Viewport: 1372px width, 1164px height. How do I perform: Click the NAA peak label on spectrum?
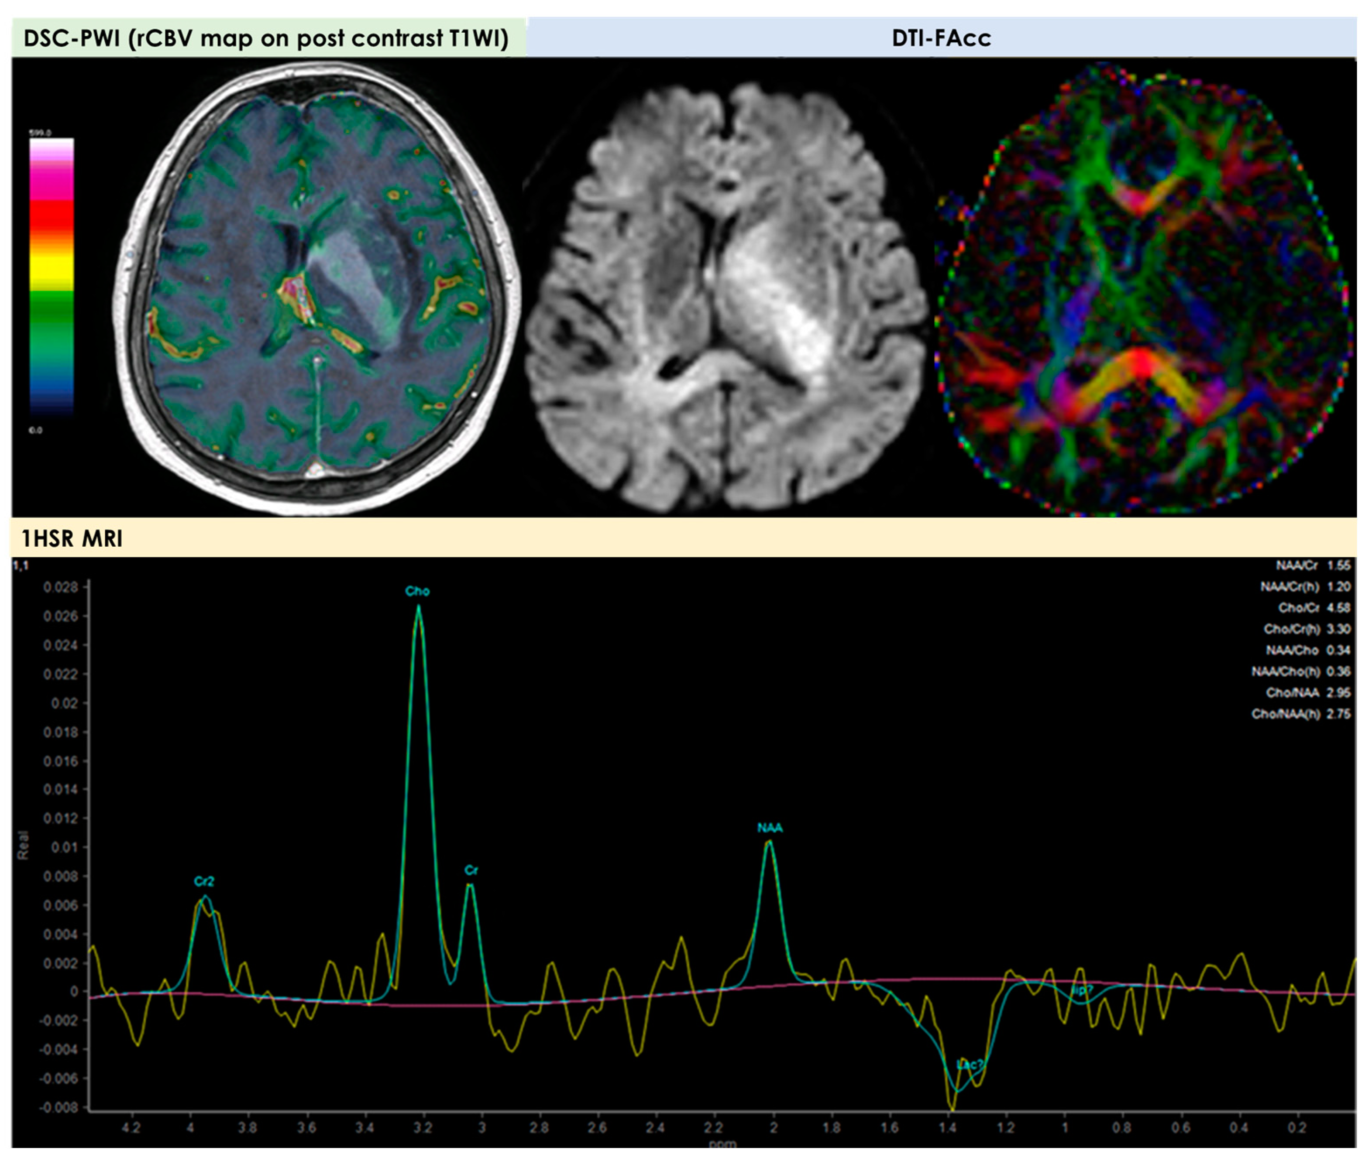point(770,828)
